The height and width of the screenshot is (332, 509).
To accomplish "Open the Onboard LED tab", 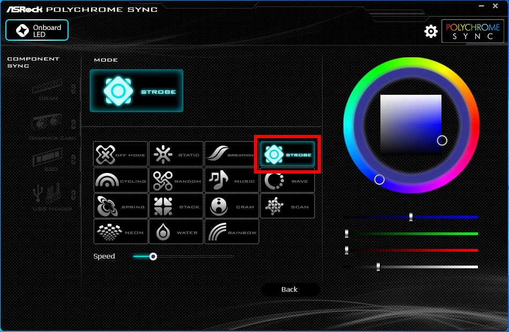I will click(x=37, y=30).
